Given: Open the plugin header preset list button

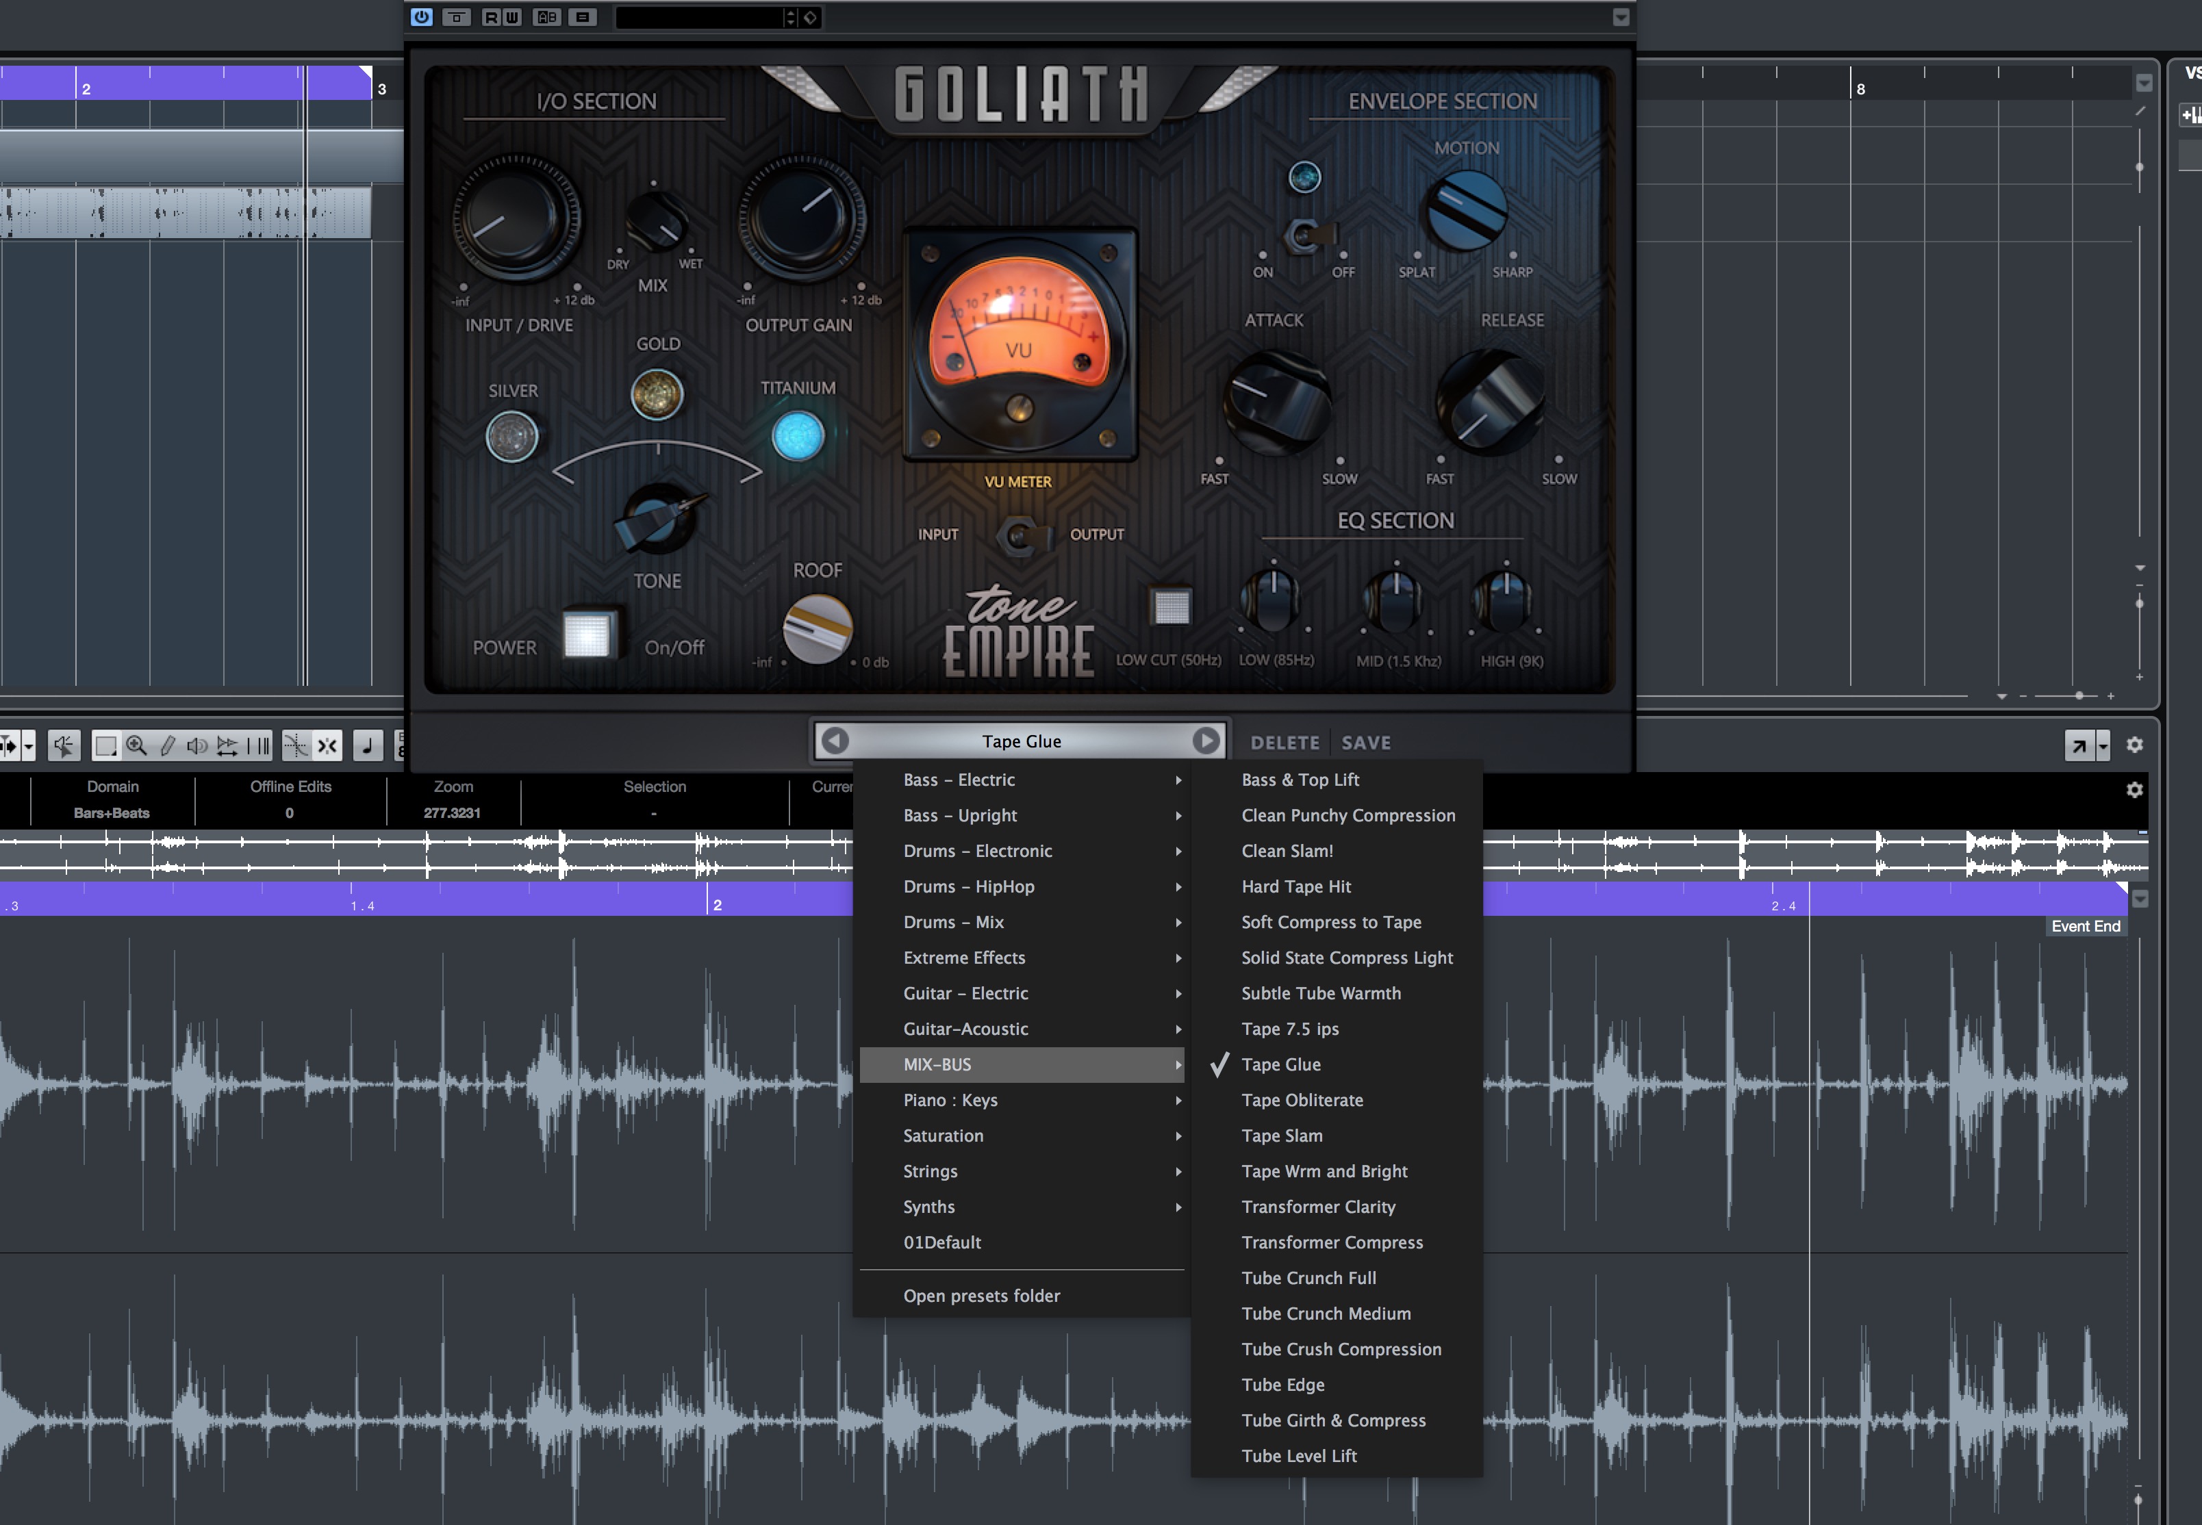Looking at the screenshot, I should coord(582,17).
